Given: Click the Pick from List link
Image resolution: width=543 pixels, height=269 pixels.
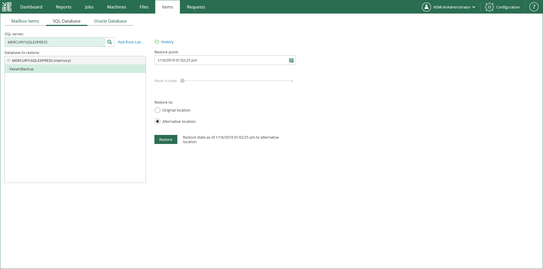Looking at the screenshot, I should coord(131,42).
